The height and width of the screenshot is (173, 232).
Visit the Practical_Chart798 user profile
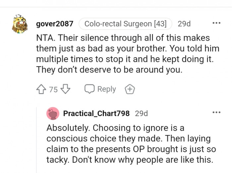click(x=96, y=113)
